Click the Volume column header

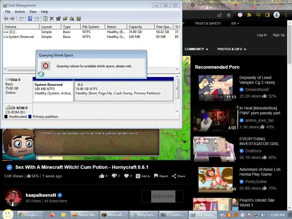point(21,27)
